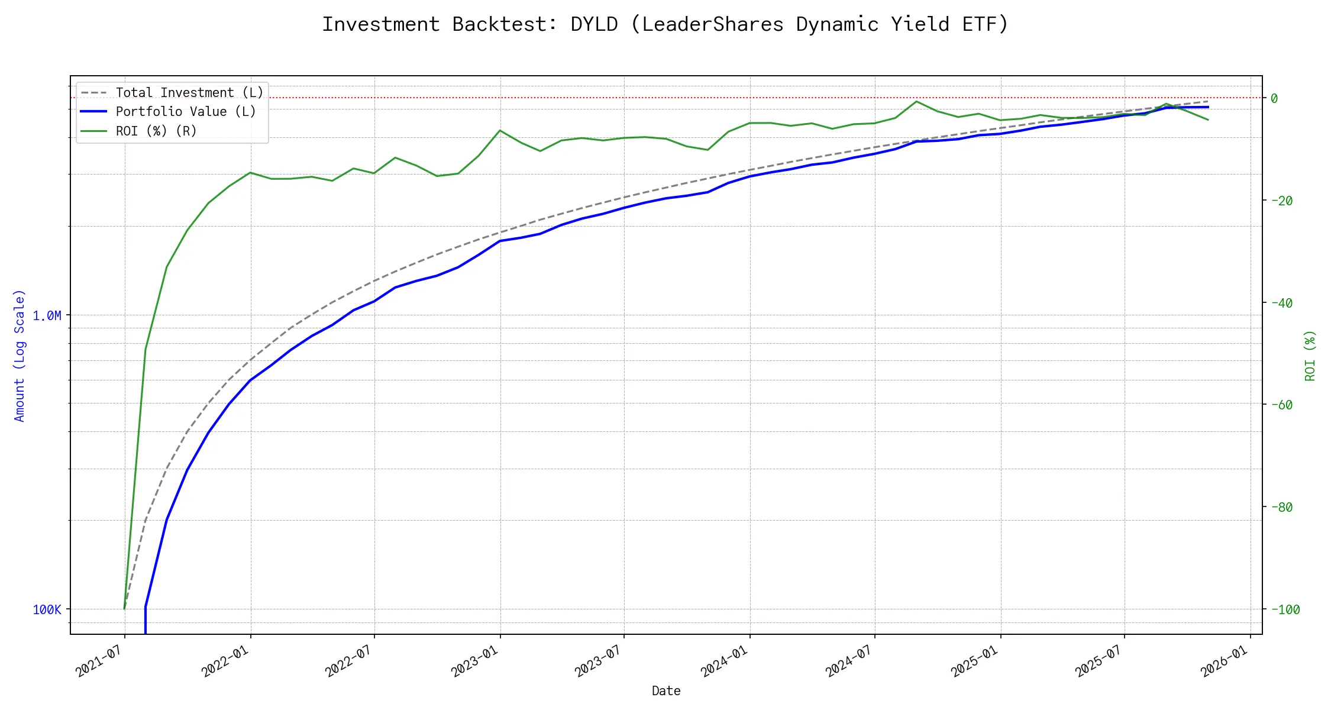
Task: Click the 2026-01 date tick label
Action: (x=1225, y=660)
